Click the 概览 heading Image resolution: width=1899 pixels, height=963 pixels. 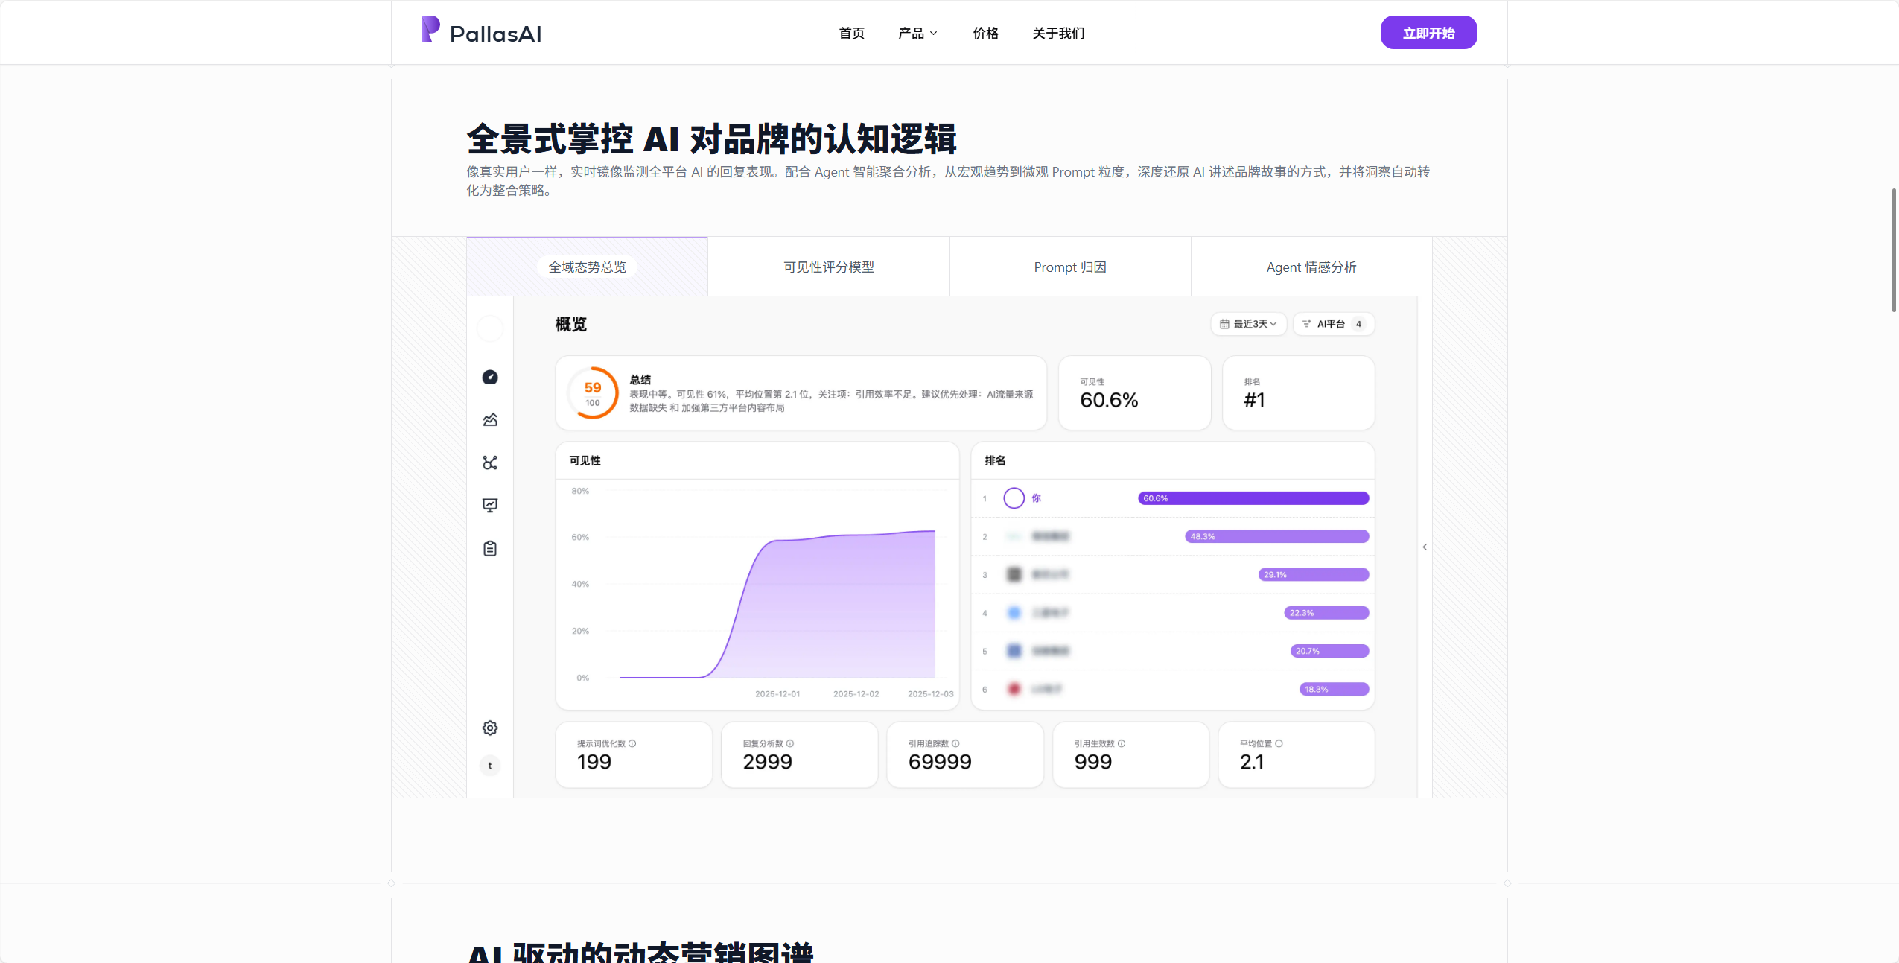click(571, 325)
